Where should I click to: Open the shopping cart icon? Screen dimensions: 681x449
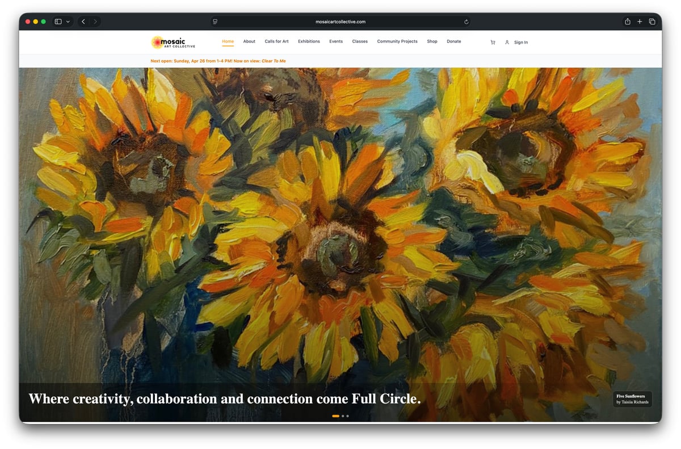[493, 42]
